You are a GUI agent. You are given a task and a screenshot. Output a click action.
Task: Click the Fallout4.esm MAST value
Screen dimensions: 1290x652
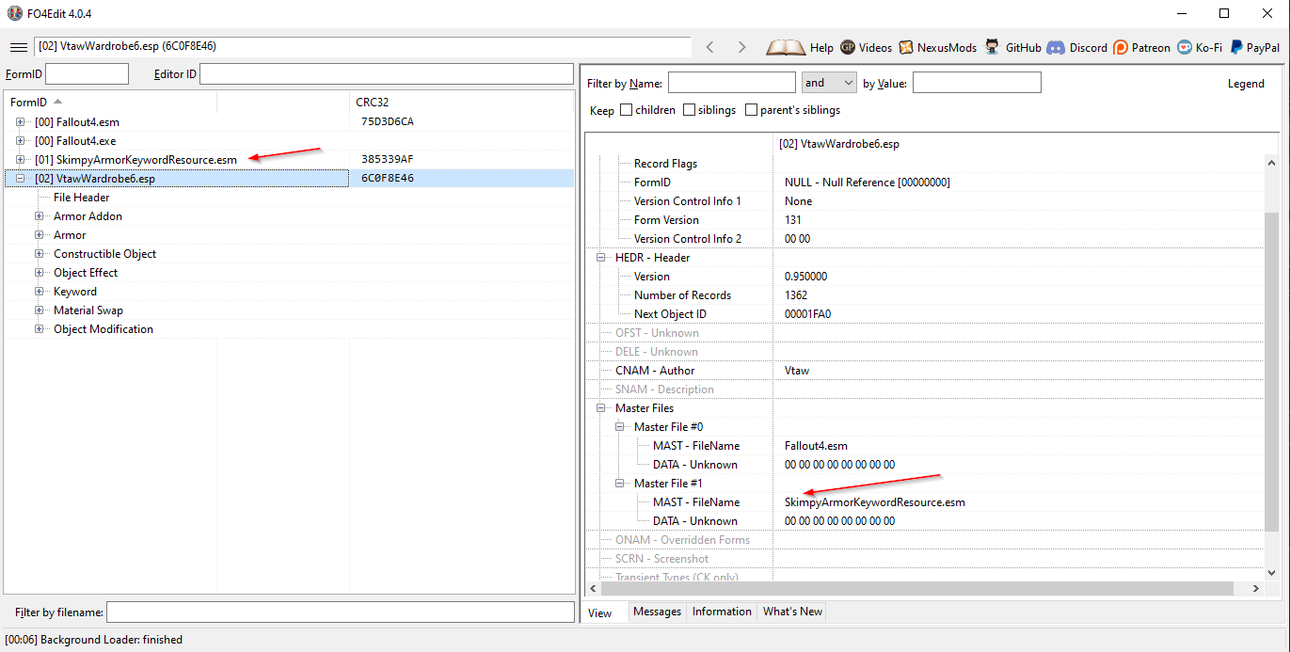coord(816,446)
